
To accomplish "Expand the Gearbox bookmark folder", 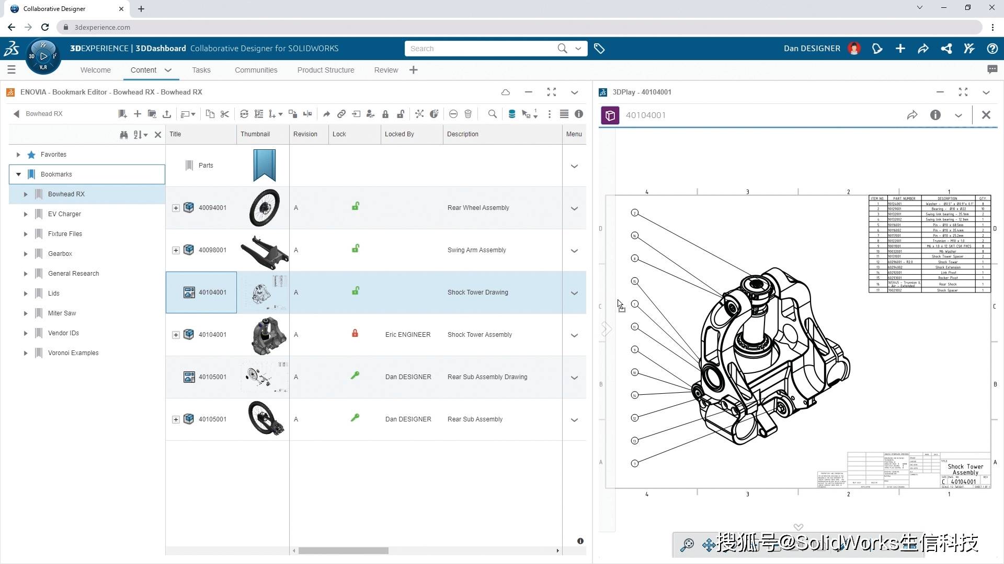I will pos(26,254).
